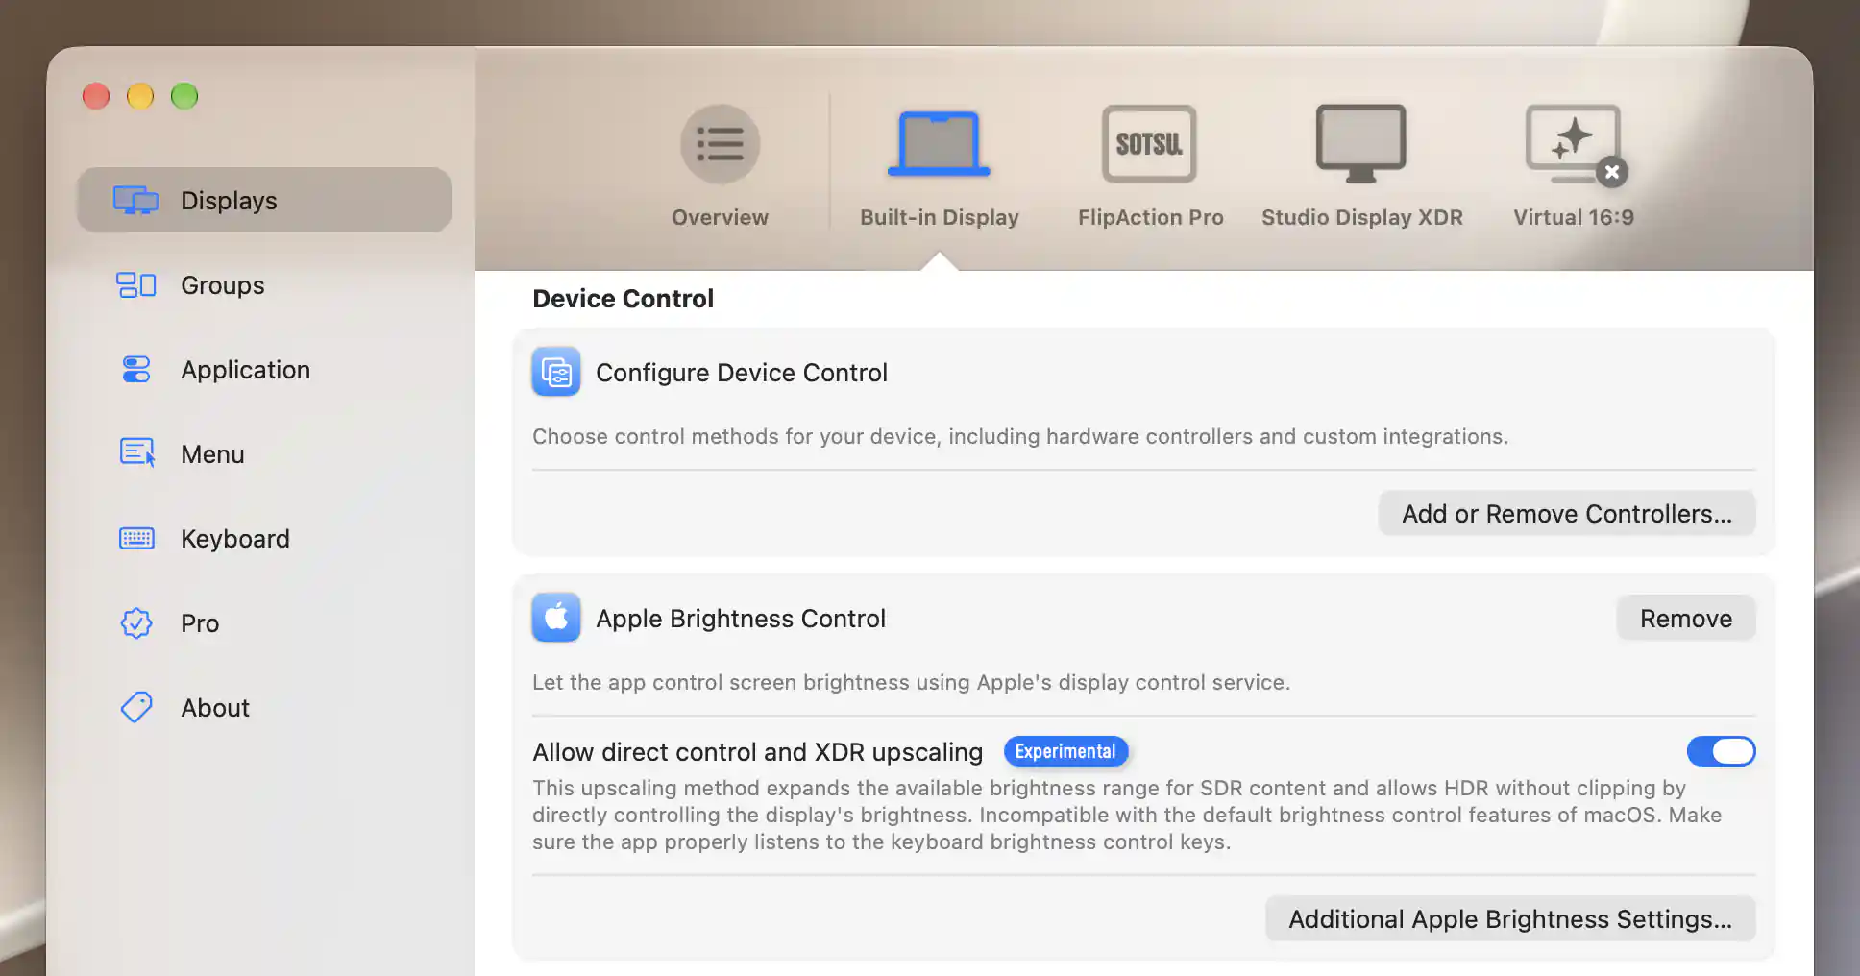Click the Displays label in the sidebar

(229, 201)
